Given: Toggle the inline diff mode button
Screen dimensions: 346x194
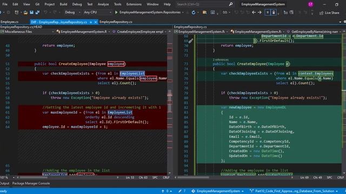Looking at the screenshot, I should pos(268,12).
